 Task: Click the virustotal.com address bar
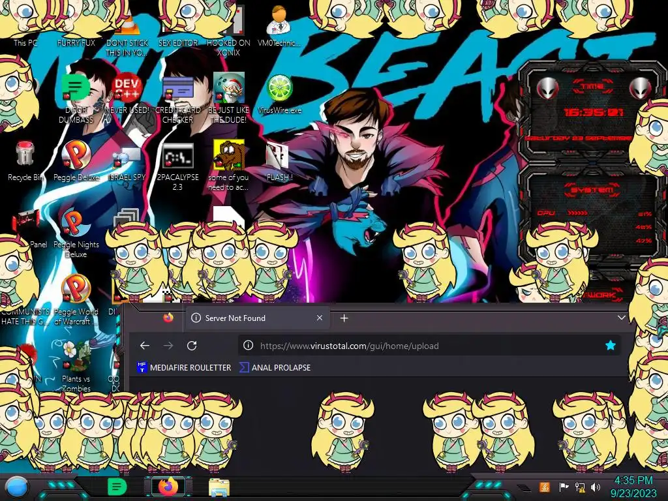[x=429, y=346]
